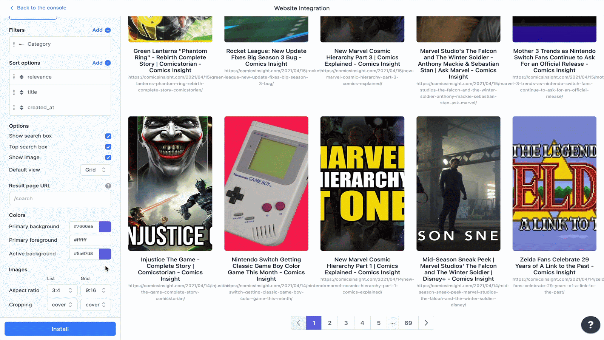Click the Back to the console arrow icon

click(12, 8)
